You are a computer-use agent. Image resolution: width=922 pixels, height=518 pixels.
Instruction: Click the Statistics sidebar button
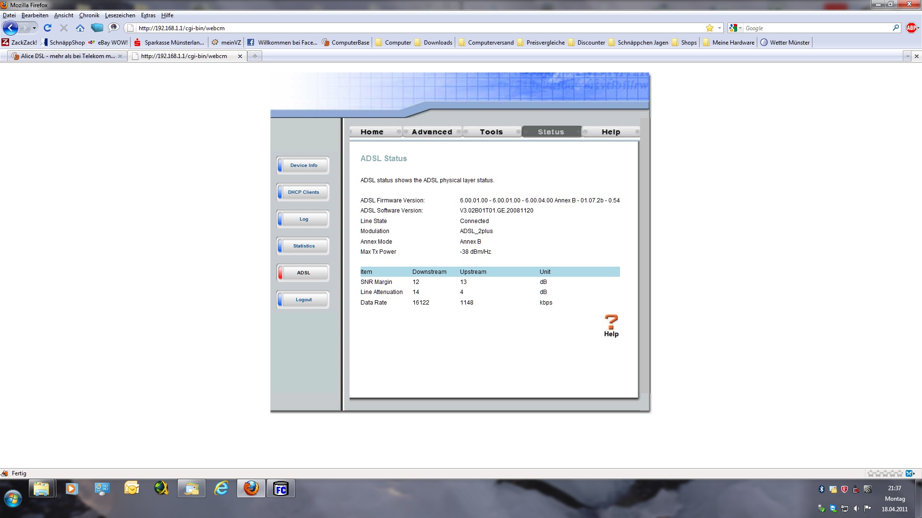pyautogui.click(x=303, y=246)
